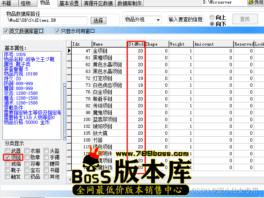Click the StdMode column header
The width and height of the screenshot is (264, 198).
136,44
